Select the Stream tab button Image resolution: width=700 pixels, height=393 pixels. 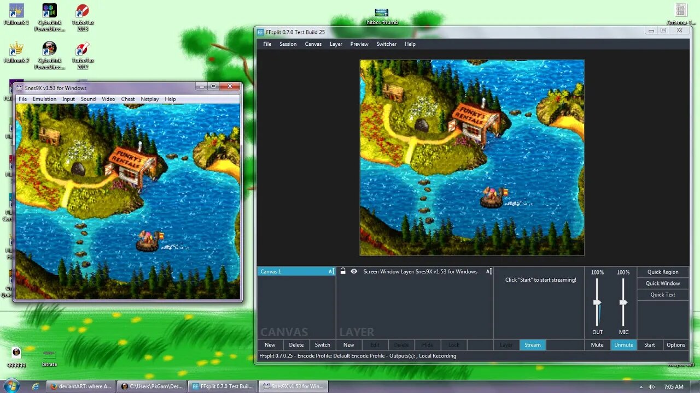533,345
